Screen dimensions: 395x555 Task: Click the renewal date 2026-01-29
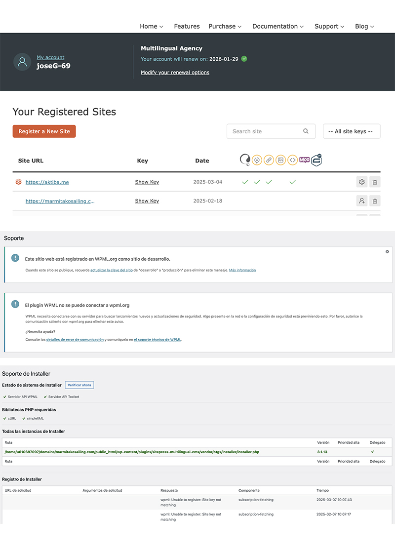click(x=224, y=59)
